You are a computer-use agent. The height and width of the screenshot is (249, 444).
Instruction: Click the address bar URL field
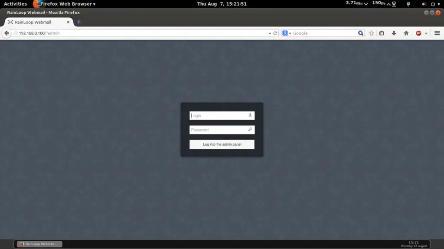(142, 33)
